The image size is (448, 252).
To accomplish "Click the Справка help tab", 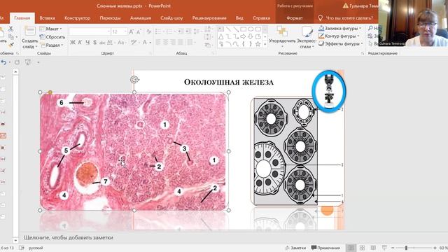I will coord(261,17).
